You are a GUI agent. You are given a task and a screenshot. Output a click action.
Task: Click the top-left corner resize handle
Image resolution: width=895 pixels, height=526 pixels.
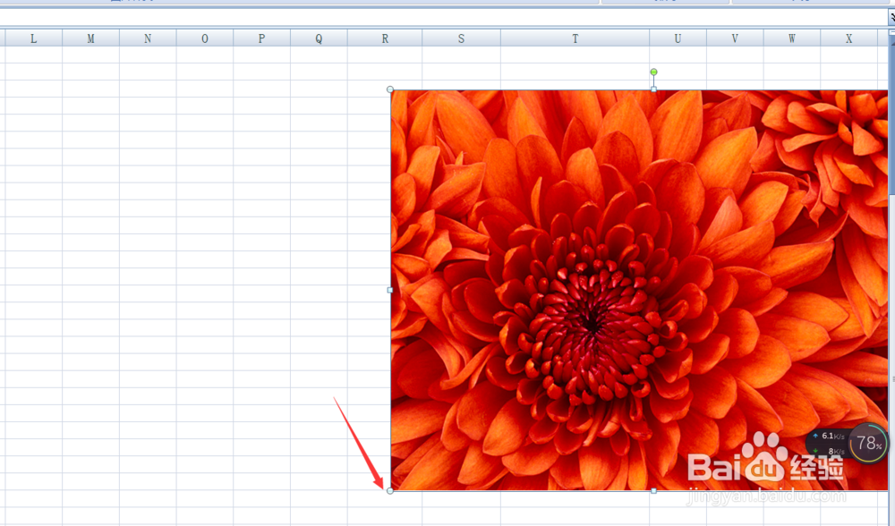pyautogui.click(x=390, y=89)
